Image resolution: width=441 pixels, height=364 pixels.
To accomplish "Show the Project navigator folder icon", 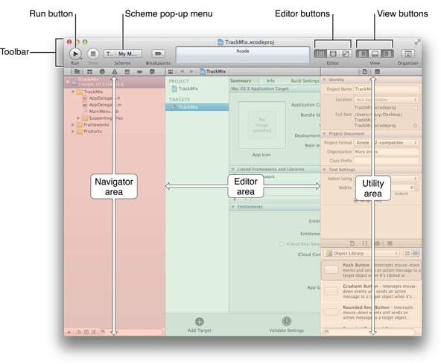I will [x=77, y=71].
